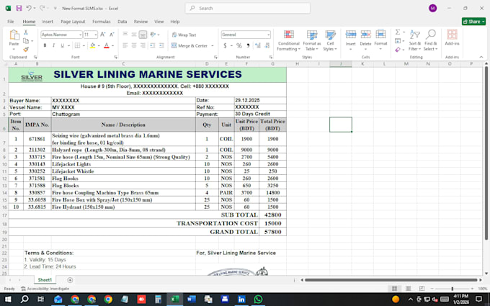
Task: Open the General number format dropdown
Action: [x=269, y=35]
